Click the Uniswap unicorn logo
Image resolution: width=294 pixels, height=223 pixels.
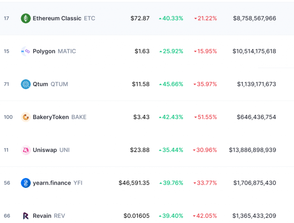[26, 150]
